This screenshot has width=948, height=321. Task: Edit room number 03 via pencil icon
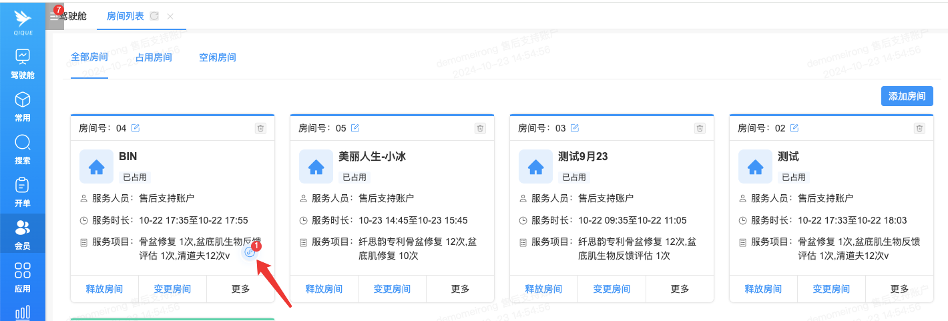coord(575,128)
